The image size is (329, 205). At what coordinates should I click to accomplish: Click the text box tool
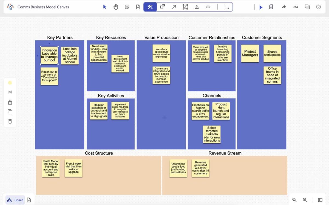tap(185, 7)
